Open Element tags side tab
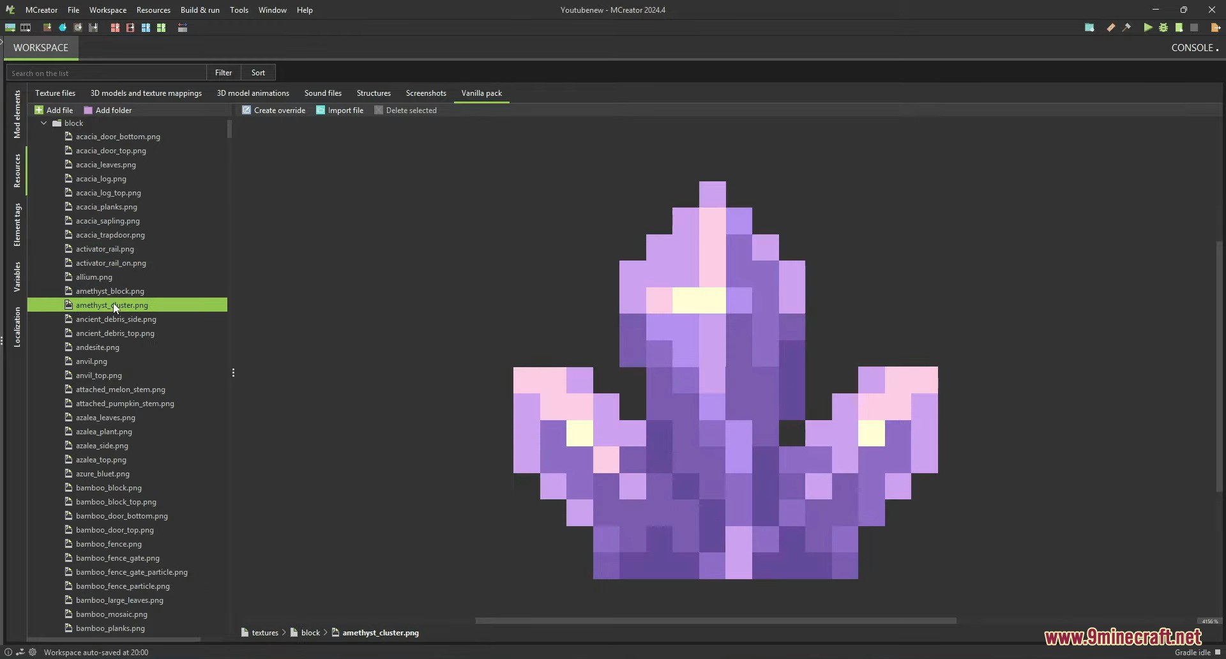 click(17, 225)
